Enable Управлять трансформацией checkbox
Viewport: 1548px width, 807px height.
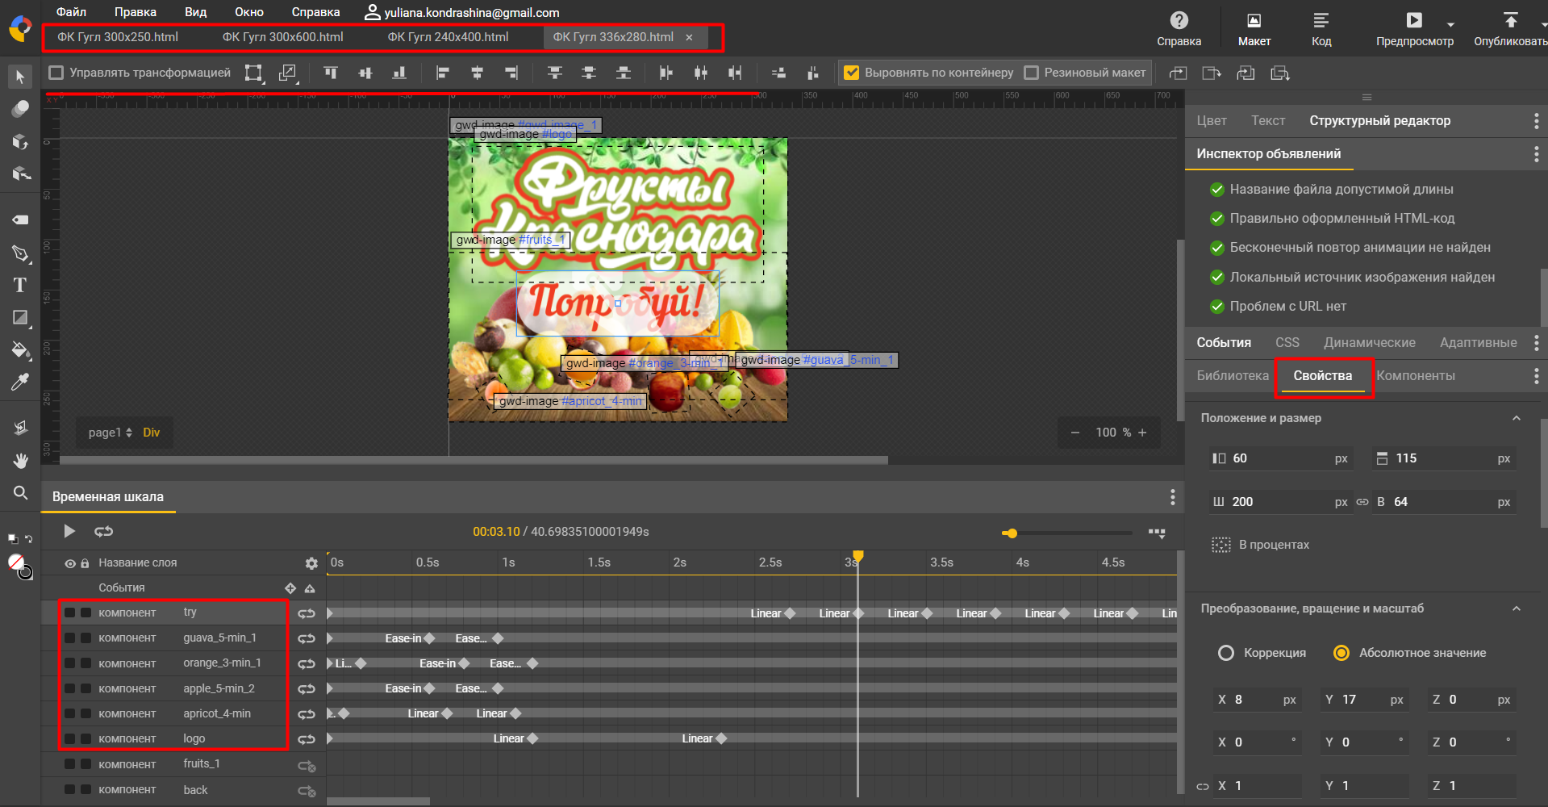[x=56, y=73]
